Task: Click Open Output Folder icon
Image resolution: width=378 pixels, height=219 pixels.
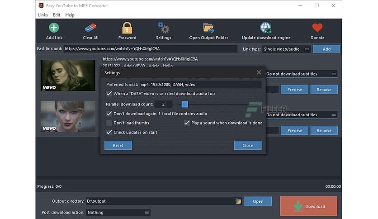Action: point(208,28)
